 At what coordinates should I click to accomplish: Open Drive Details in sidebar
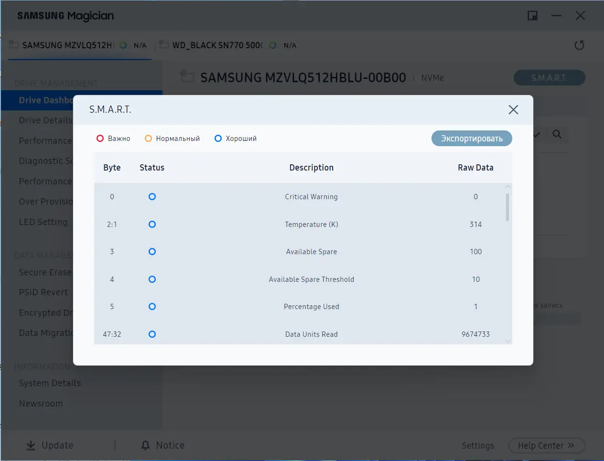(x=46, y=120)
